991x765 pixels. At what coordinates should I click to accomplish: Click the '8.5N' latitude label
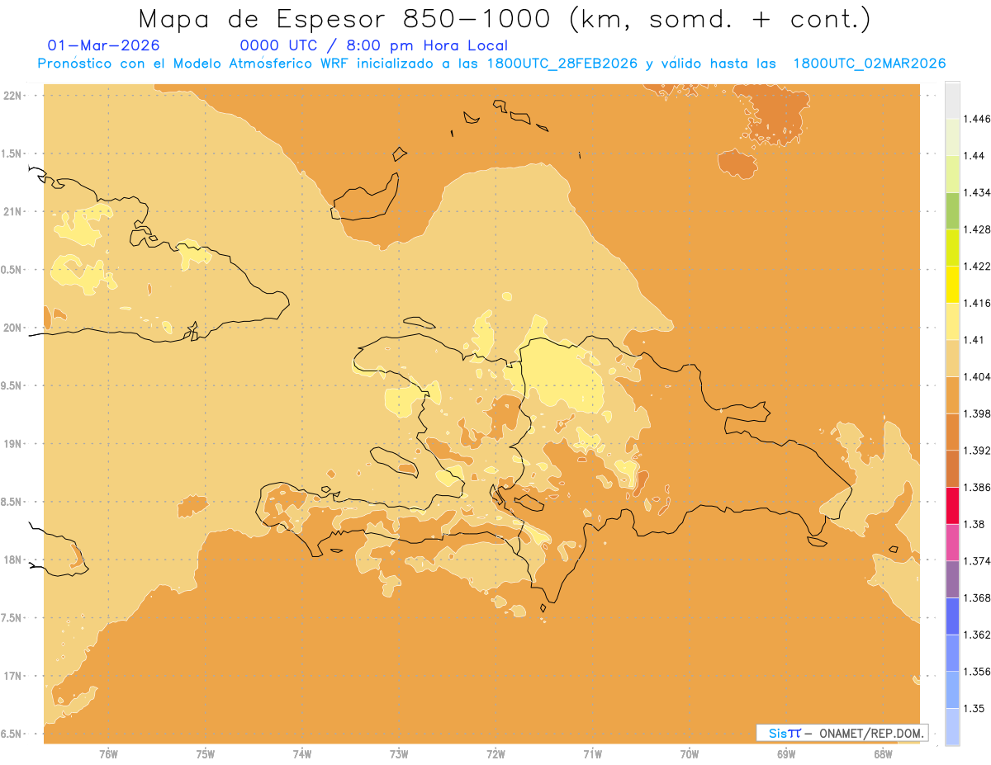(x=12, y=503)
